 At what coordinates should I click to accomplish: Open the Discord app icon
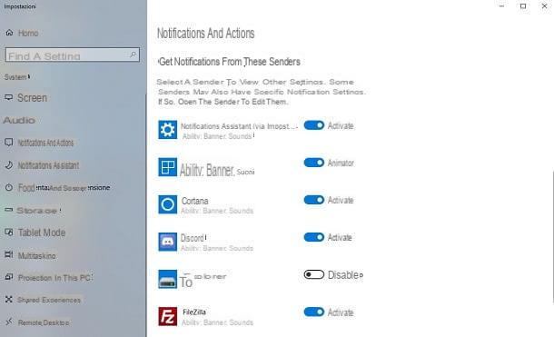pos(167,242)
